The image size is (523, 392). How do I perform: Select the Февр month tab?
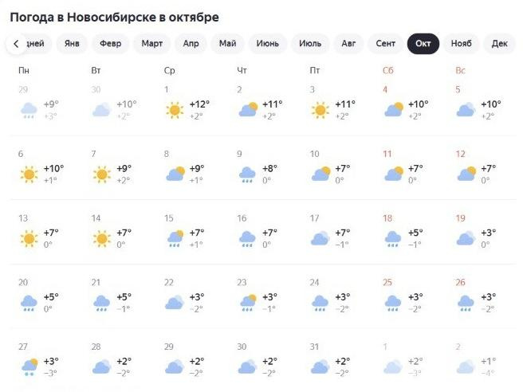tap(111, 43)
